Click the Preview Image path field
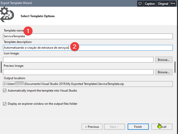Viewport: 178px width, 134px height. 78,72
